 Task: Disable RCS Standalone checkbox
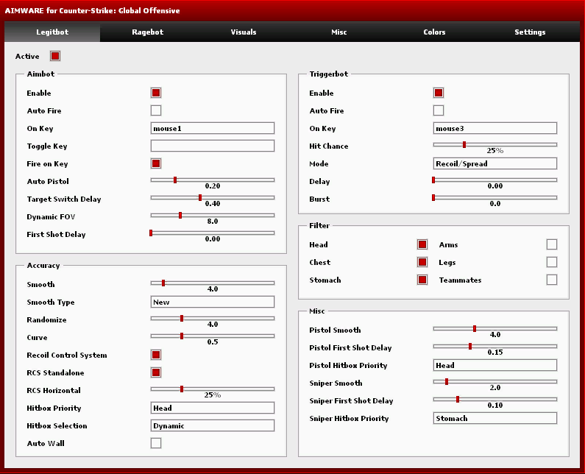click(x=156, y=372)
